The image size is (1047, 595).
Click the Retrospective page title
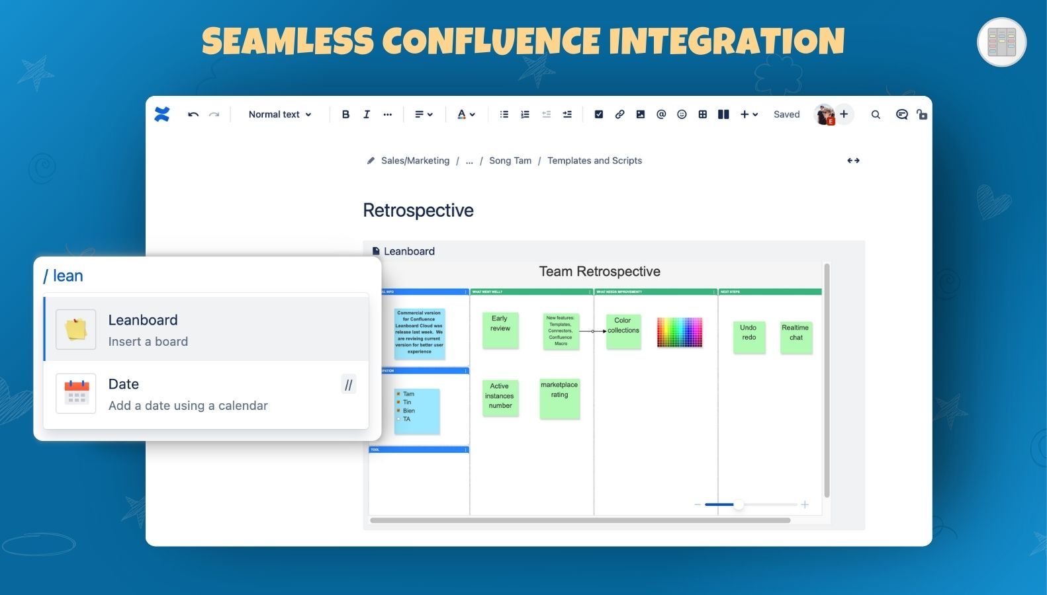(418, 210)
